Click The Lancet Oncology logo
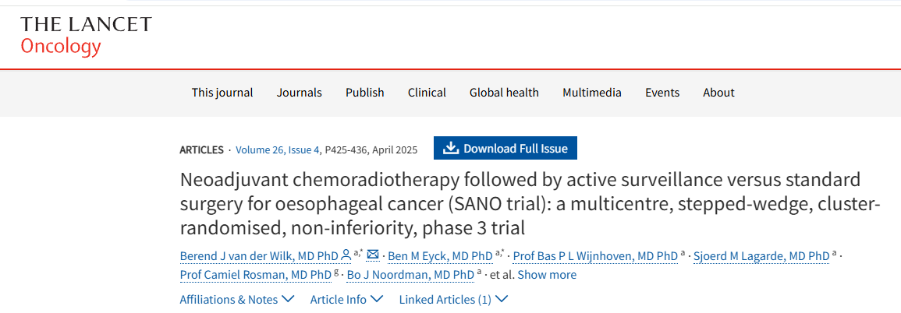Screen dimensions: 901x313 pyautogui.click(x=86, y=35)
